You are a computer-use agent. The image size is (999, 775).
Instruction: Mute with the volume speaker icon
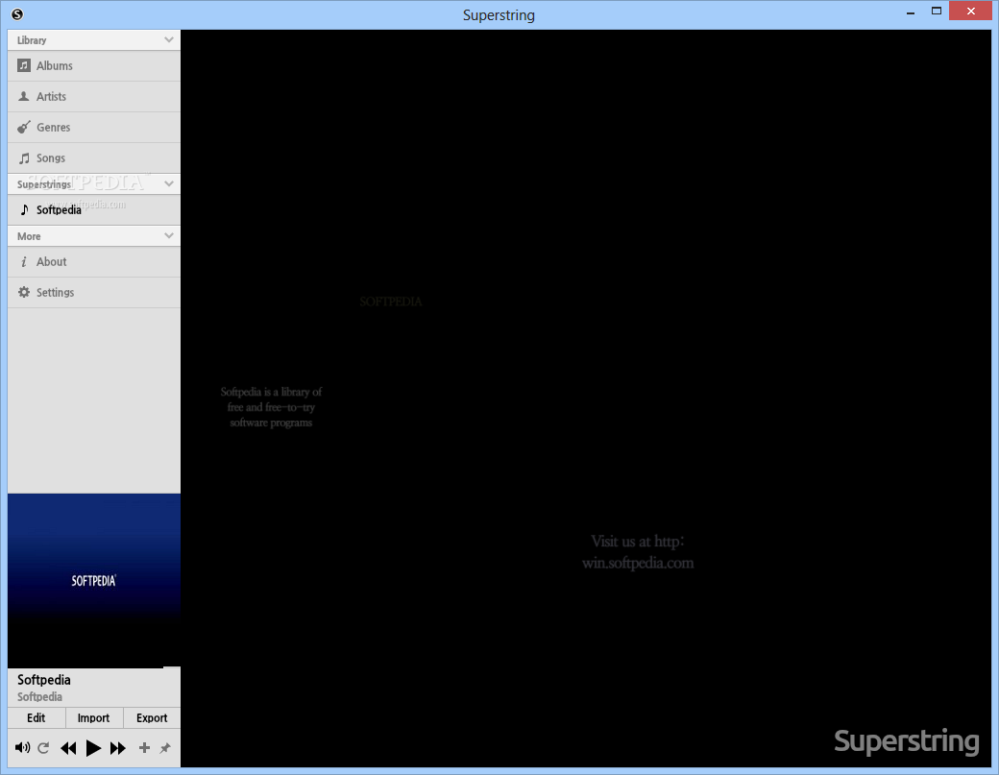(22, 747)
